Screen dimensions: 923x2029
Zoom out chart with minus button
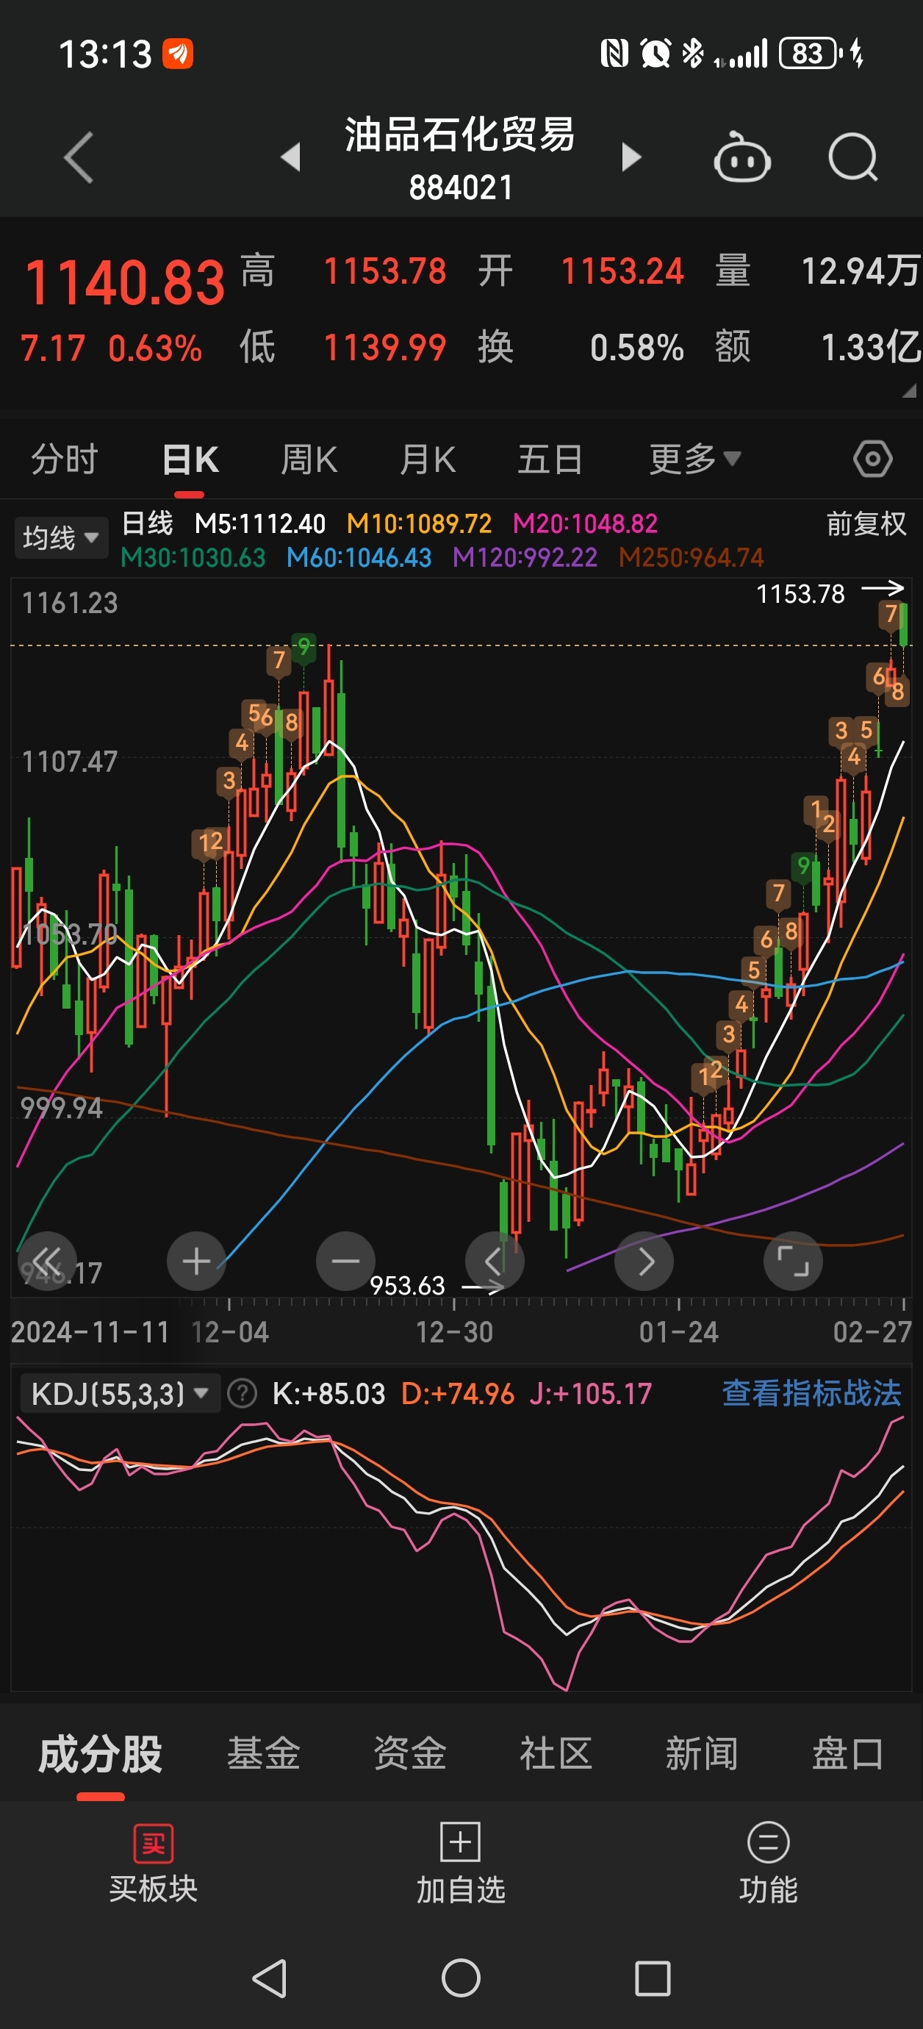click(x=345, y=1261)
